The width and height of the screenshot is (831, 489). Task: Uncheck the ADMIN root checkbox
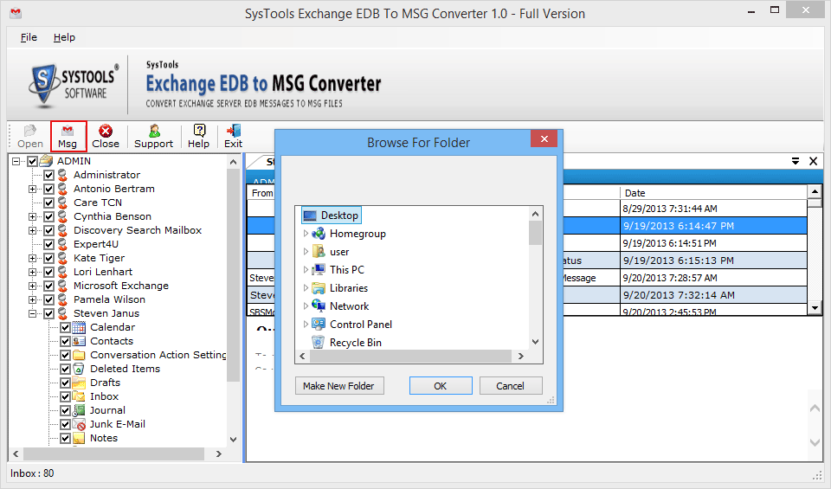pyautogui.click(x=32, y=161)
